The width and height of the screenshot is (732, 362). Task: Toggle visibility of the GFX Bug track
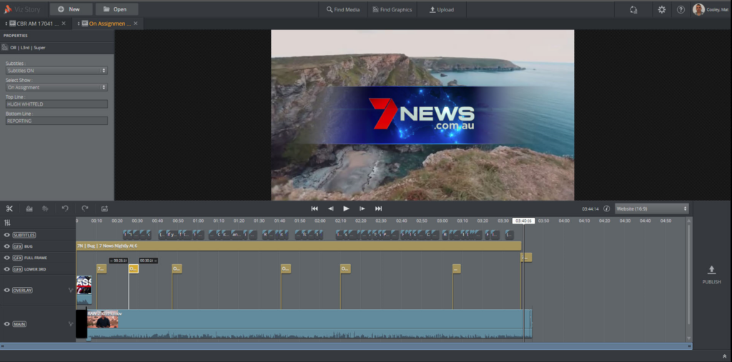coord(7,246)
